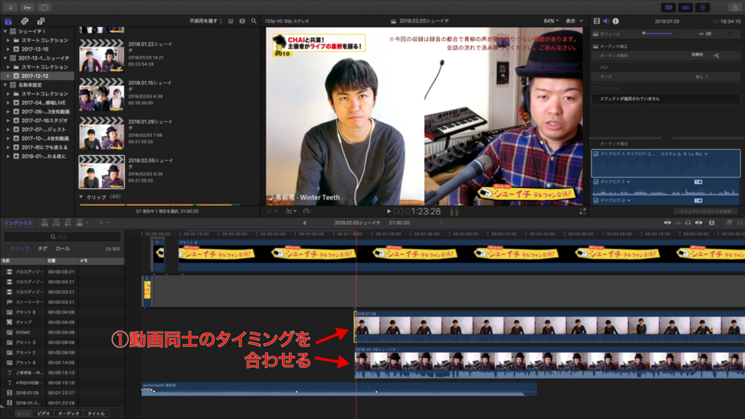745x419 pixels.
Task: Select the winterteeth audio clip in timeline
Action: pyautogui.click(x=339, y=389)
